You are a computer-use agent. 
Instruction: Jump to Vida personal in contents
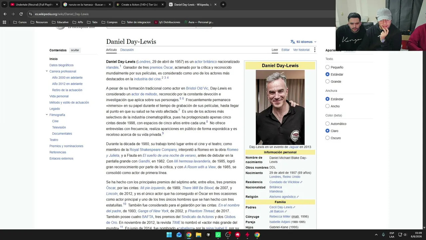[x=59, y=96]
